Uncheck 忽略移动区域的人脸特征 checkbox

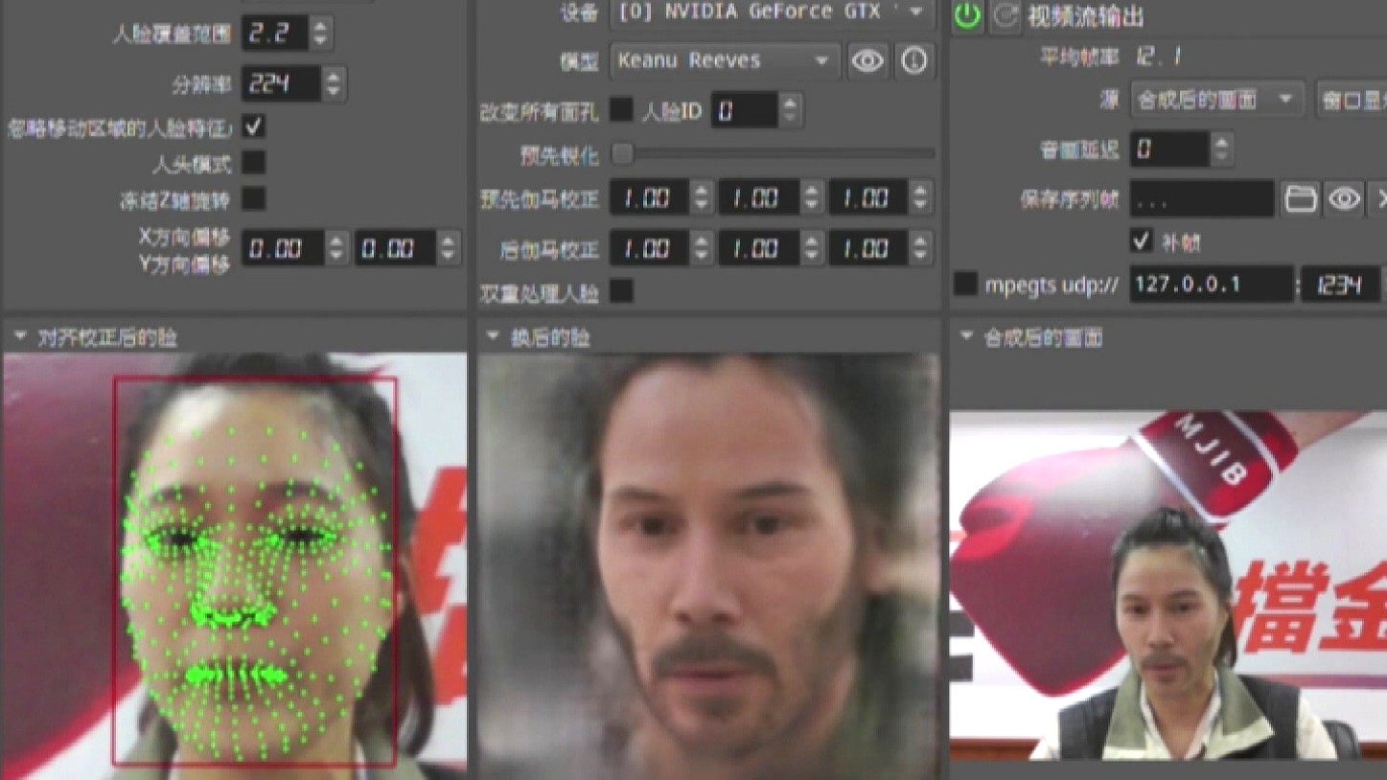pos(254,126)
